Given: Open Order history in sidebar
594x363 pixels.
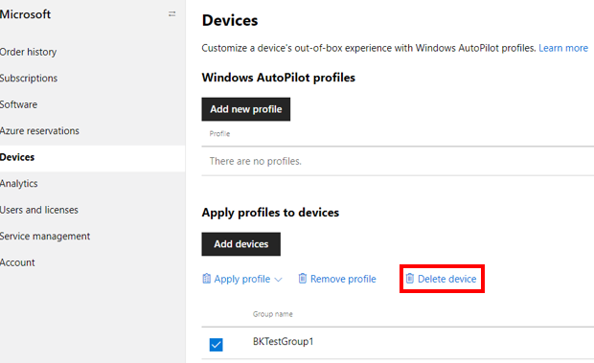Looking at the screenshot, I should (28, 52).
